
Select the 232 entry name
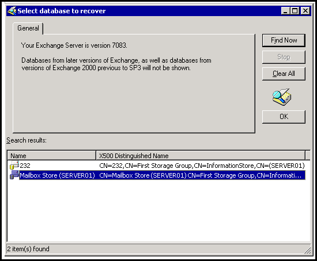coord(25,166)
